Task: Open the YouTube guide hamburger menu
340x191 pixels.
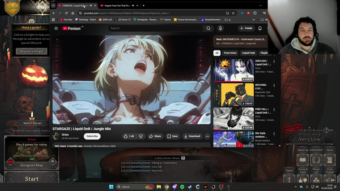Action: coord(56,28)
